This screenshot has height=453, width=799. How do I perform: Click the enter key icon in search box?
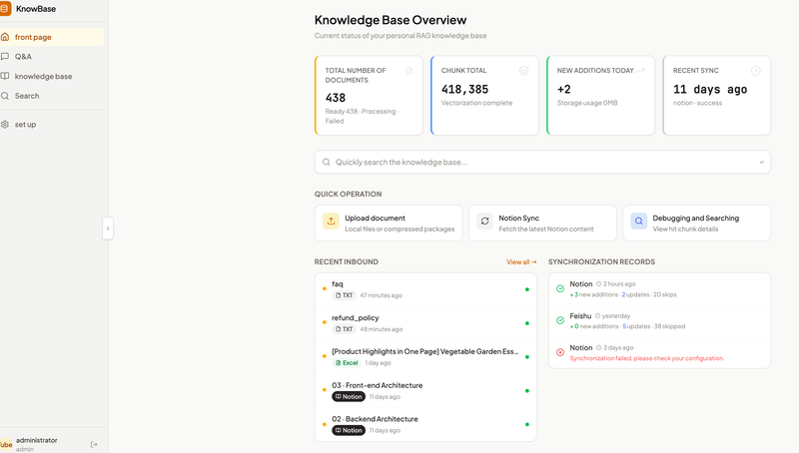click(x=761, y=162)
